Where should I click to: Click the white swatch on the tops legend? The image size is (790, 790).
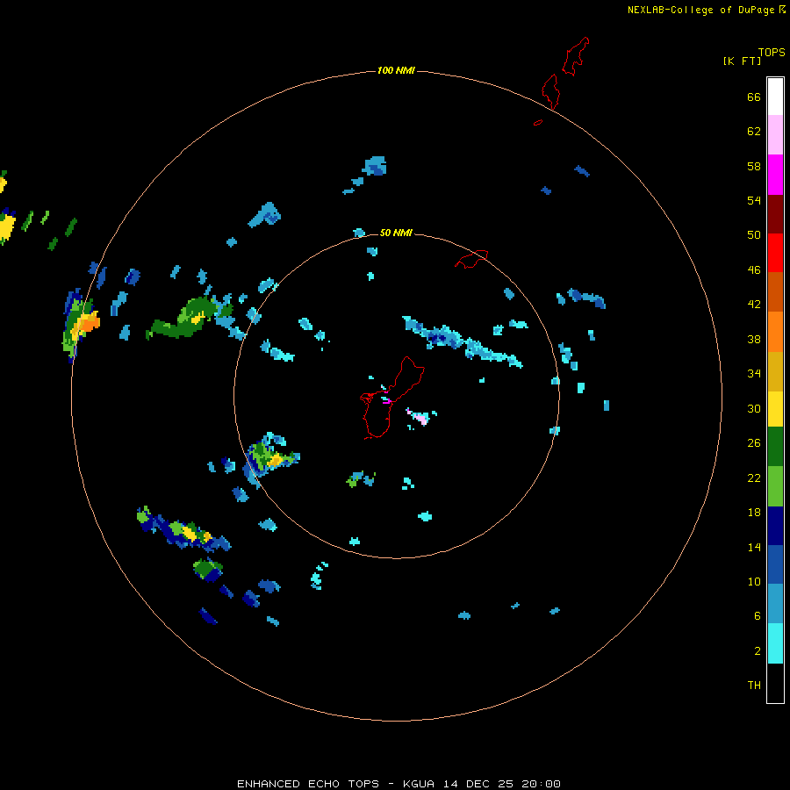pos(775,97)
